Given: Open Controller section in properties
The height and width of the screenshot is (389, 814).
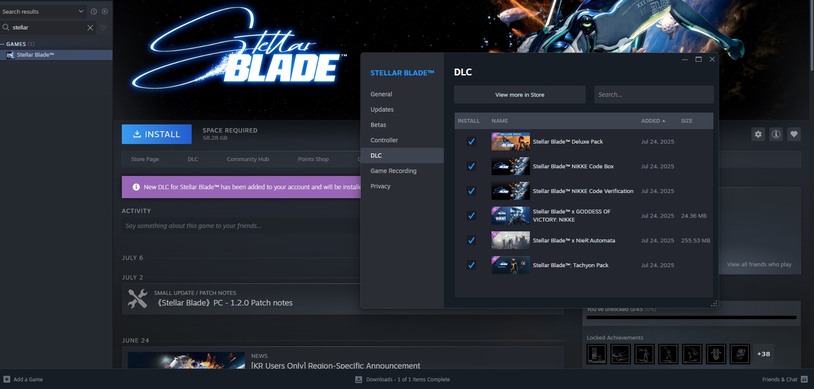Looking at the screenshot, I should pos(402,140).
